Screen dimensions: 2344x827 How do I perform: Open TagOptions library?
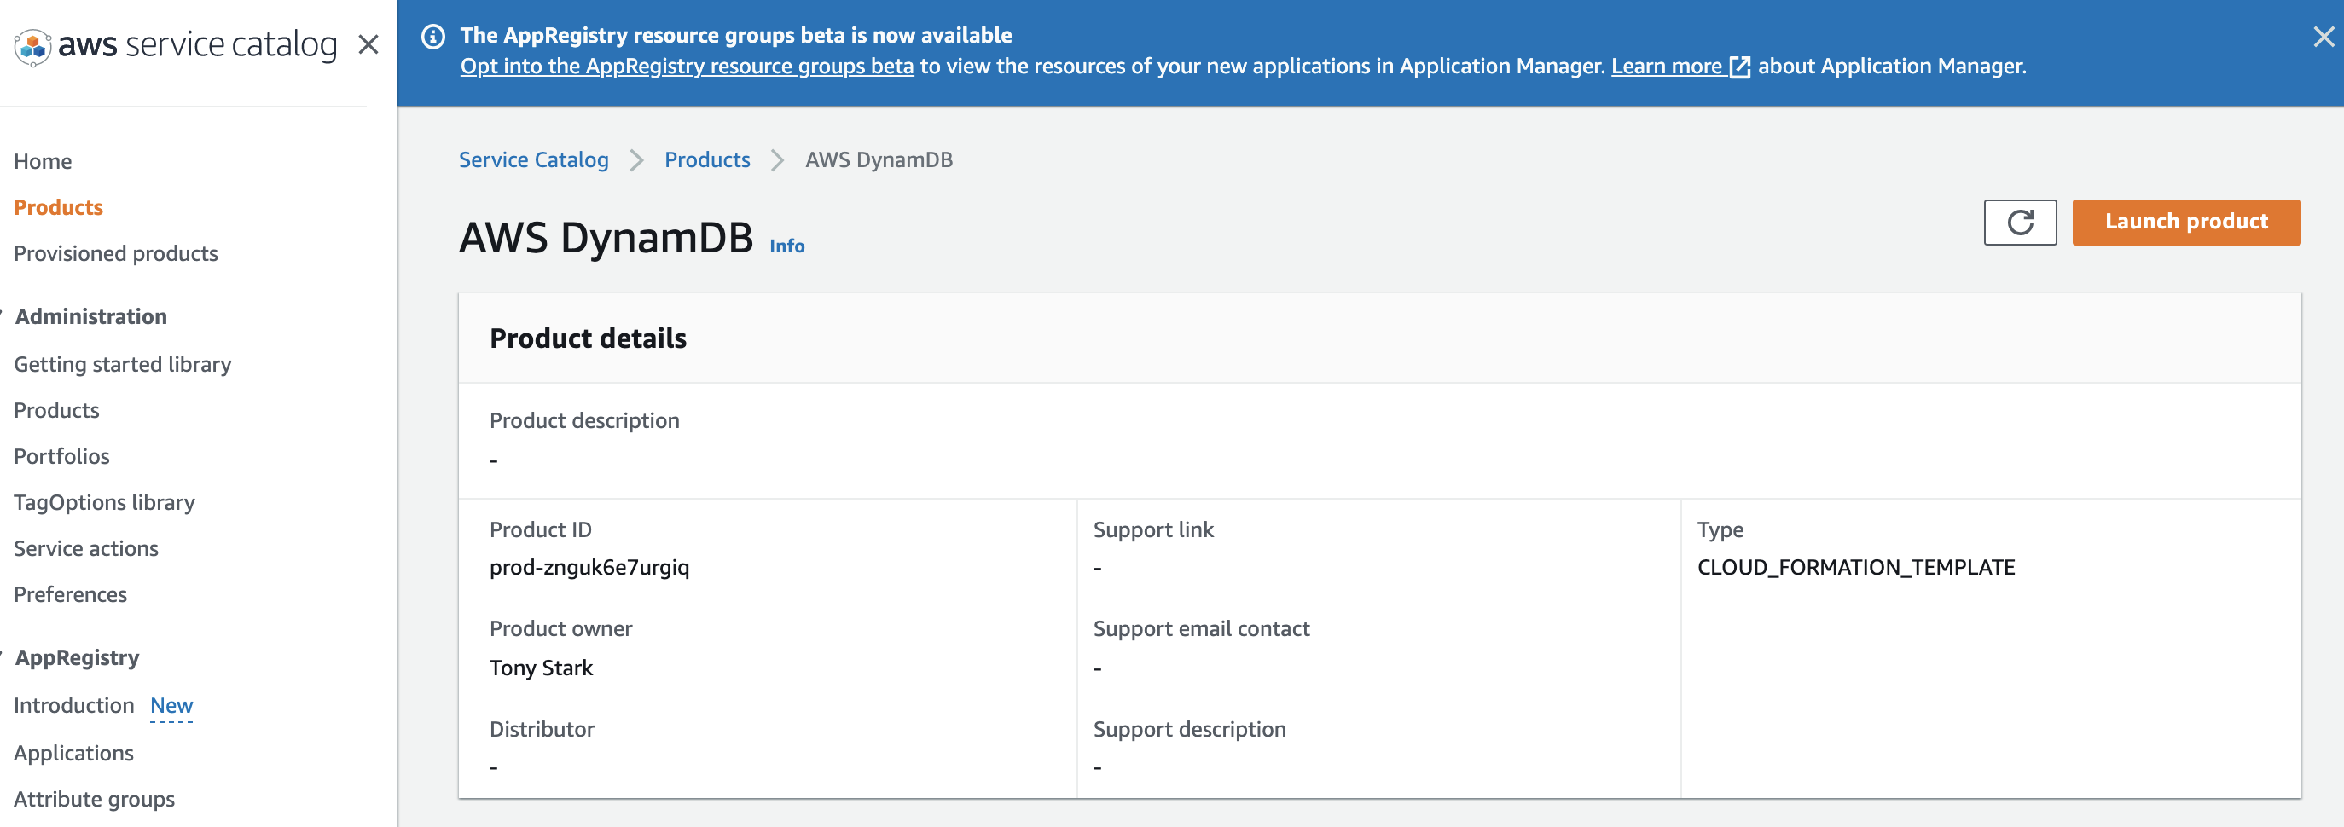coord(104,503)
